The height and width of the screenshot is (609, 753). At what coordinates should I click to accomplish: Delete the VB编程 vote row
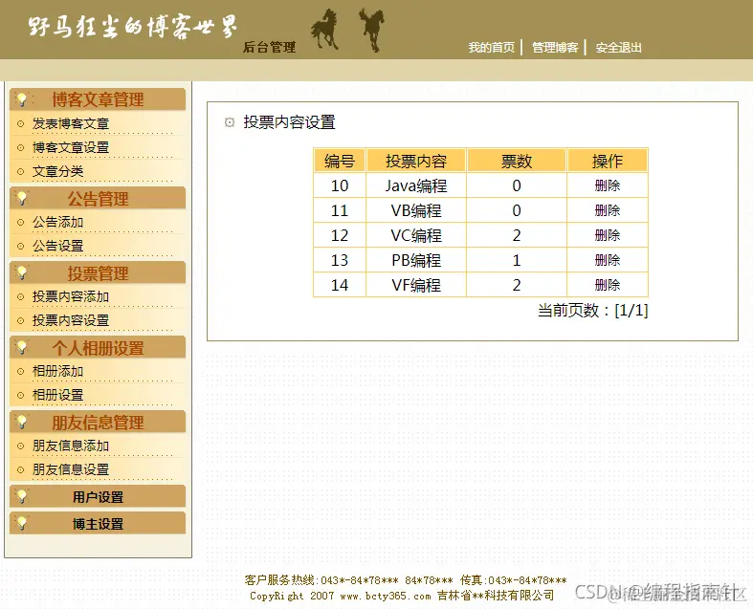pyautogui.click(x=607, y=210)
